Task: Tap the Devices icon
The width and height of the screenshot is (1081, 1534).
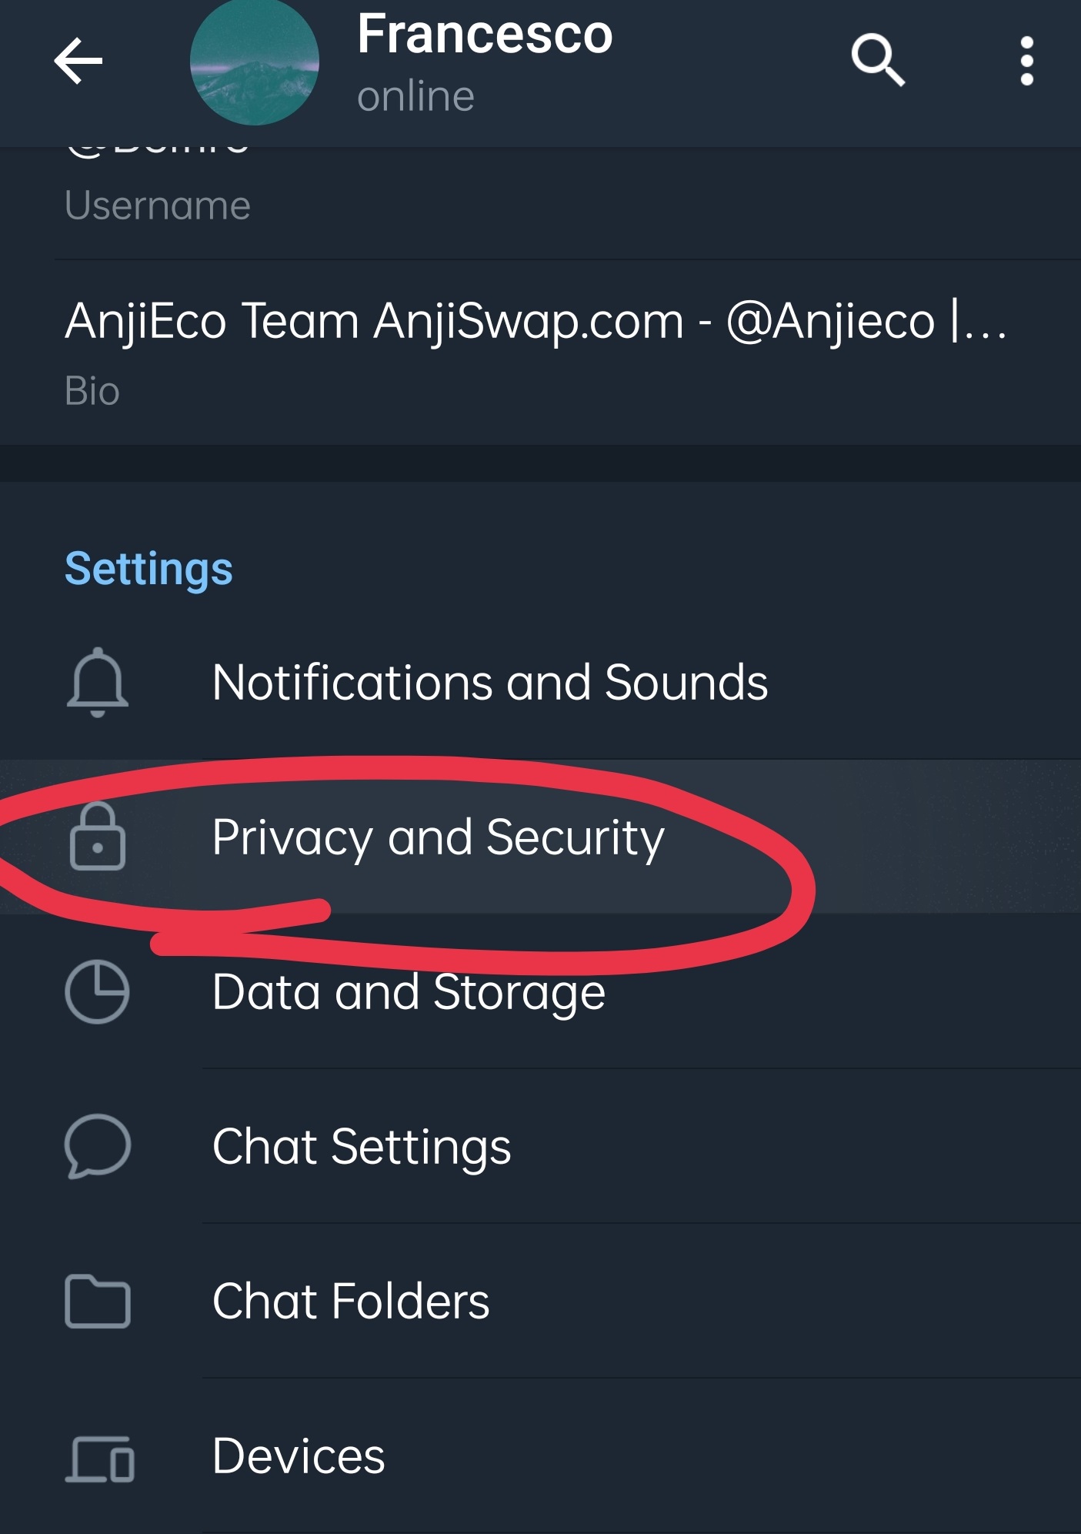Action: pyautogui.click(x=100, y=1457)
